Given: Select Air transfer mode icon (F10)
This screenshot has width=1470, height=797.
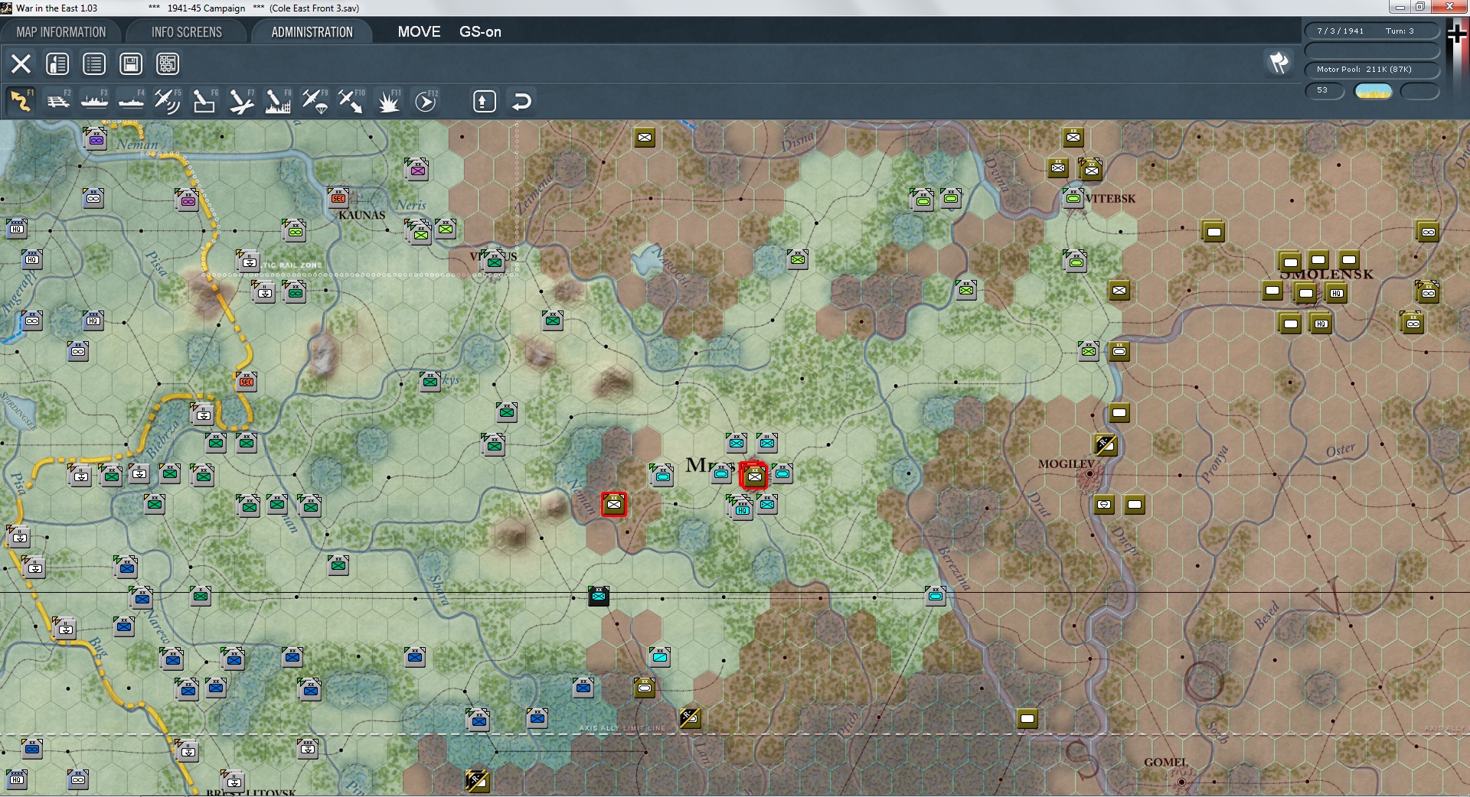Looking at the screenshot, I should tap(351, 101).
